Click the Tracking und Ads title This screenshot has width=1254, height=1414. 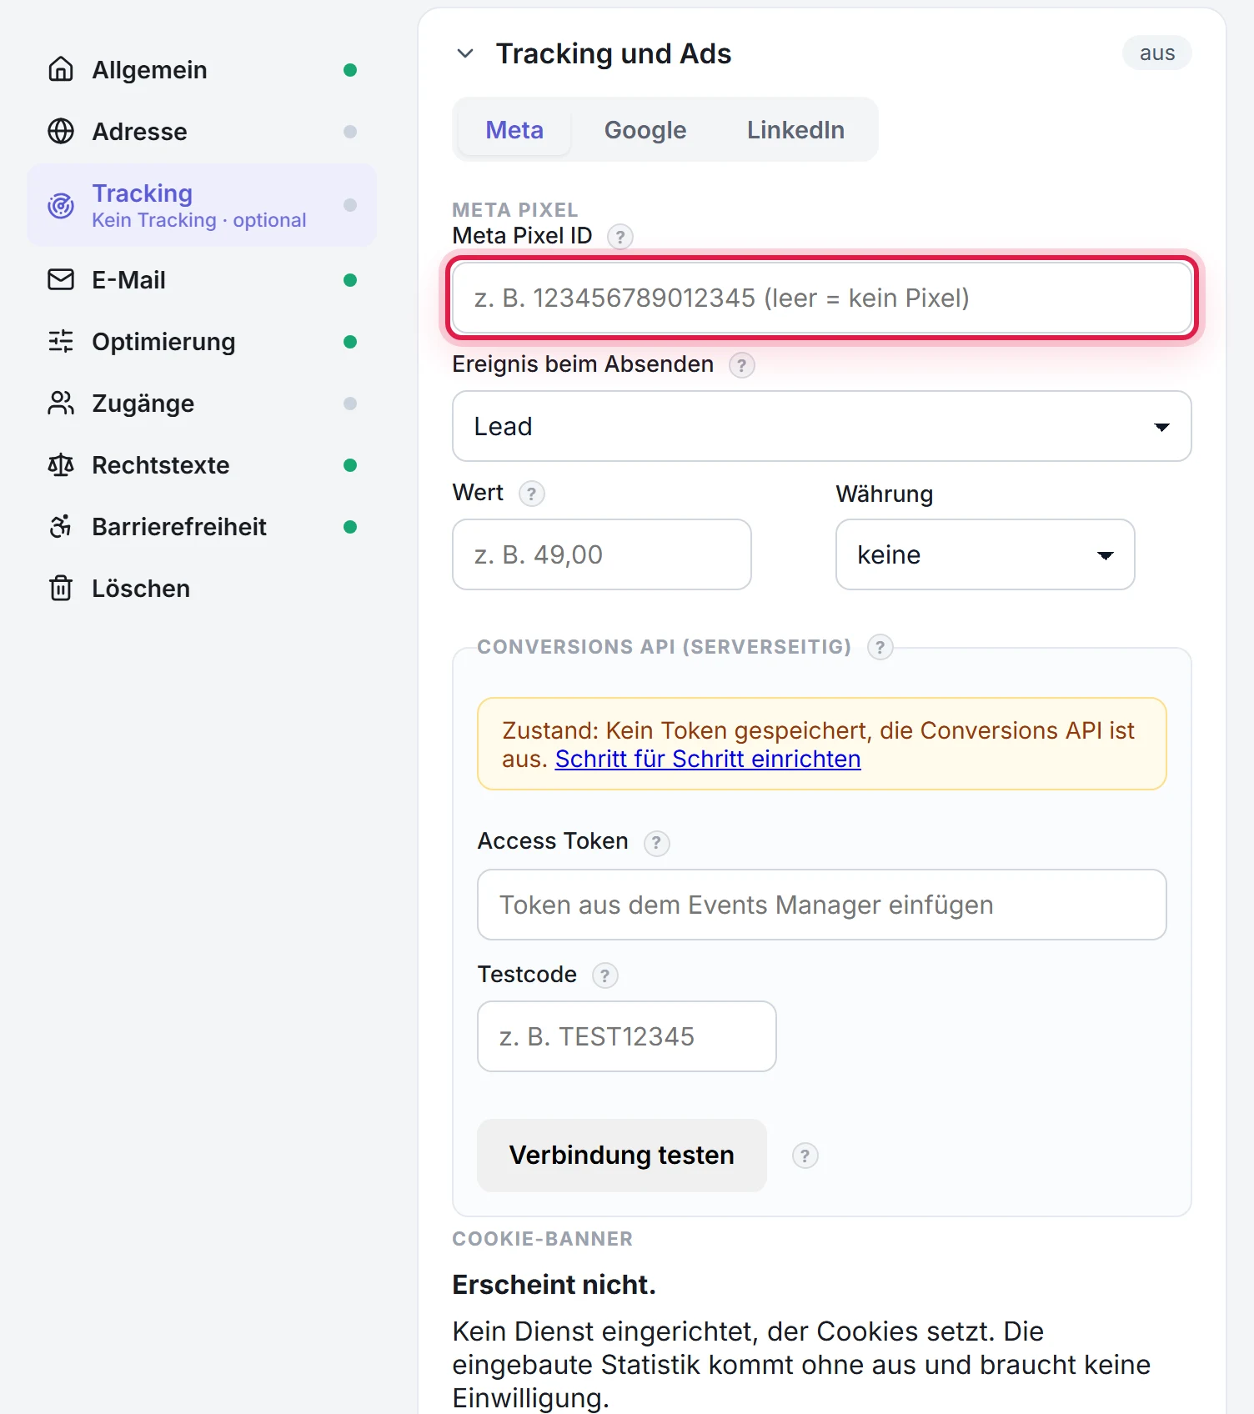614,53
